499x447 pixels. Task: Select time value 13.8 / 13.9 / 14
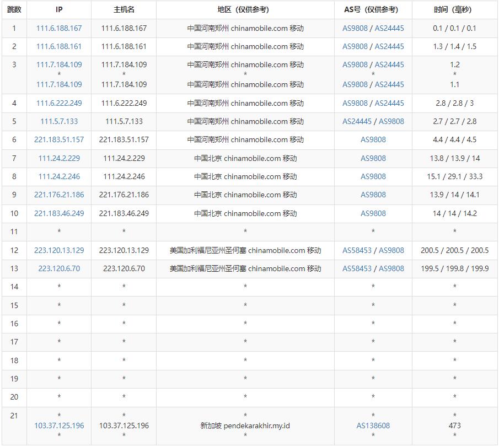coord(454,158)
